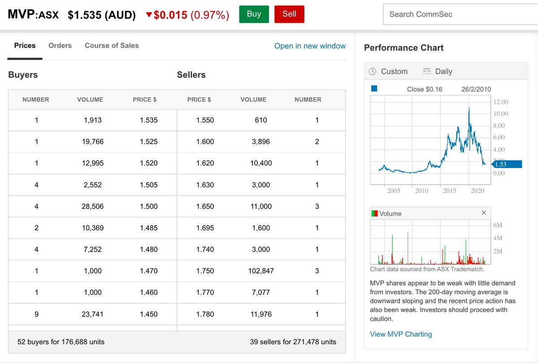Click the Sellers VOLUME column header
Screen dimensions: 538x363
(253, 99)
